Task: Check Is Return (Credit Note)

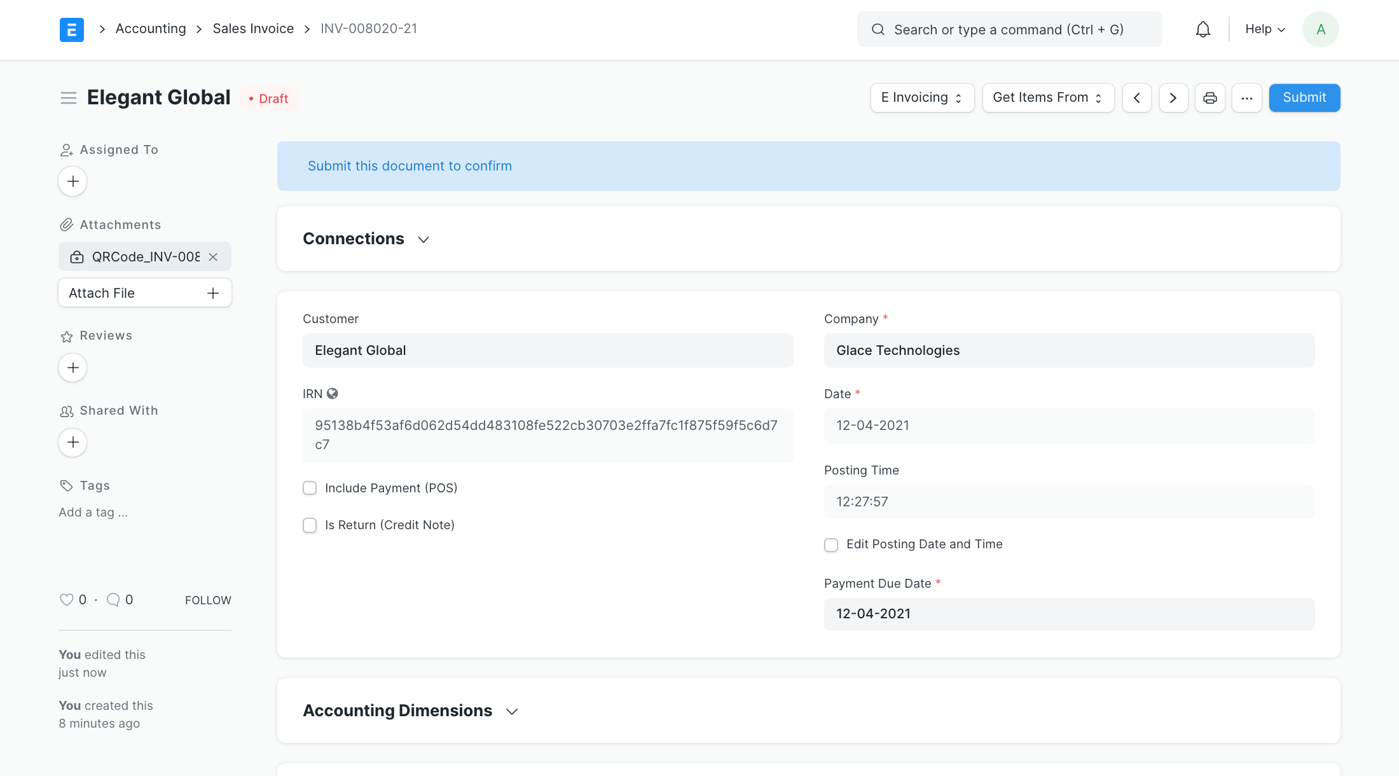Action: click(x=310, y=525)
